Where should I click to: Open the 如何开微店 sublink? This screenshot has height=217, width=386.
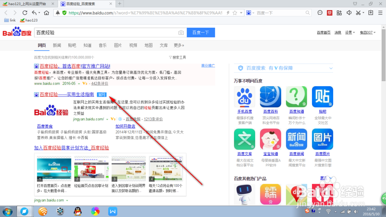[125, 126]
